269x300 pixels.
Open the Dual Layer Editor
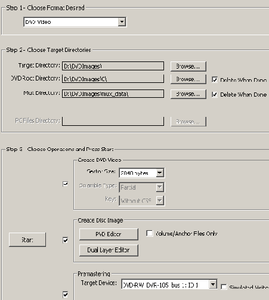pyautogui.click(x=109, y=250)
